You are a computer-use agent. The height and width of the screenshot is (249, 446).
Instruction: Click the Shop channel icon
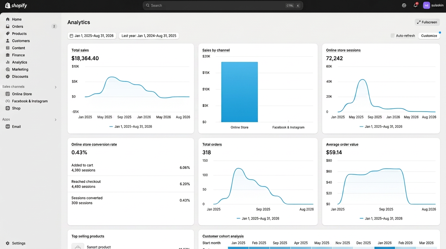coord(8,108)
